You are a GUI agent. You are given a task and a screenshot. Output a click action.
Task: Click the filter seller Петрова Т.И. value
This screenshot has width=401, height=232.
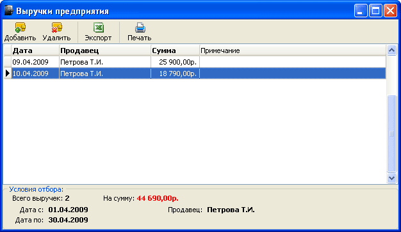tap(231, 210)
